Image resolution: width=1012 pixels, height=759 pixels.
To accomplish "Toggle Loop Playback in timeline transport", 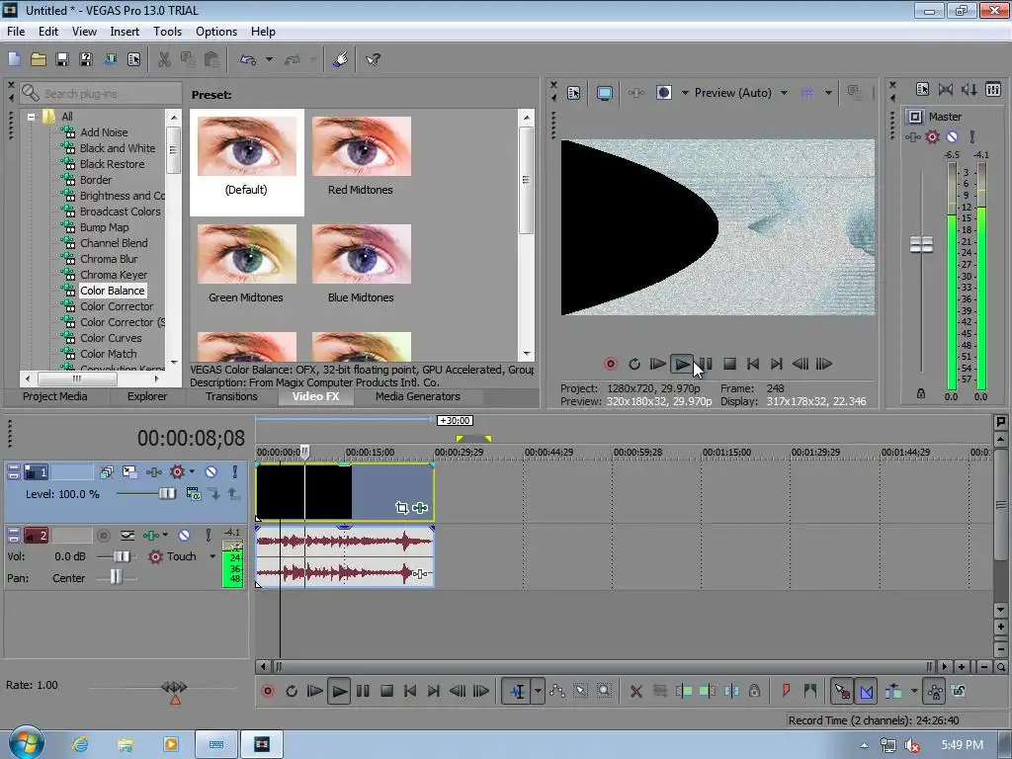I will tap(292, 691).
